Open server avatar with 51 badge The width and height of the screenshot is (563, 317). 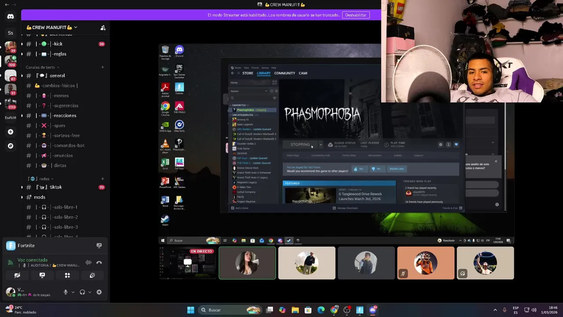pos(11,89)
